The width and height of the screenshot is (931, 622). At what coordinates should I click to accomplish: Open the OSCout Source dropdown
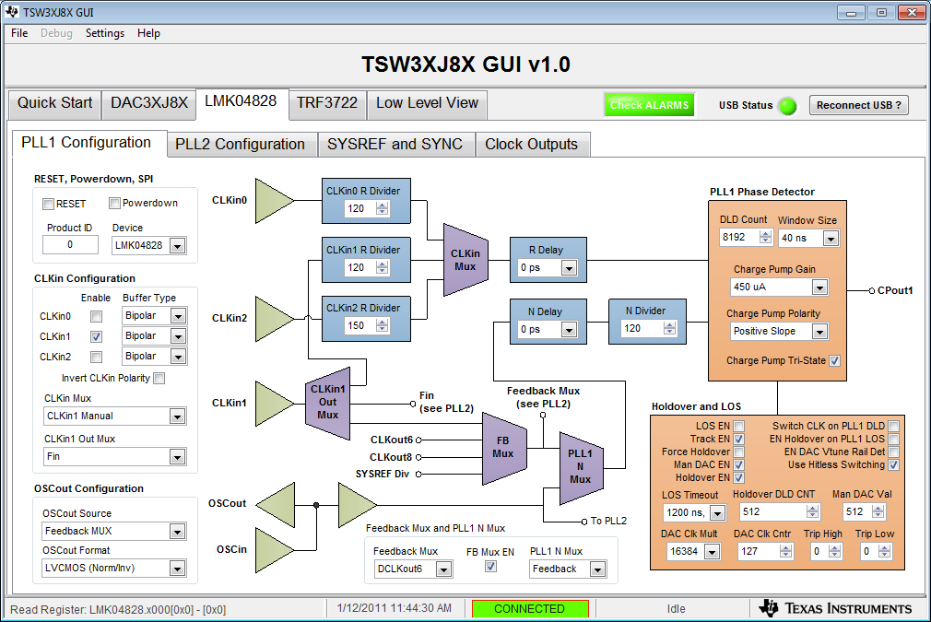[x=177, y=532]
